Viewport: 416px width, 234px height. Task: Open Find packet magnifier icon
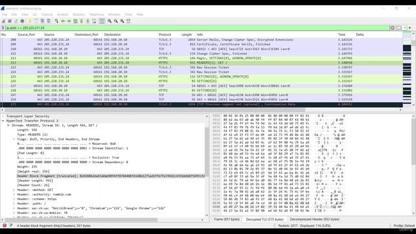57,21
